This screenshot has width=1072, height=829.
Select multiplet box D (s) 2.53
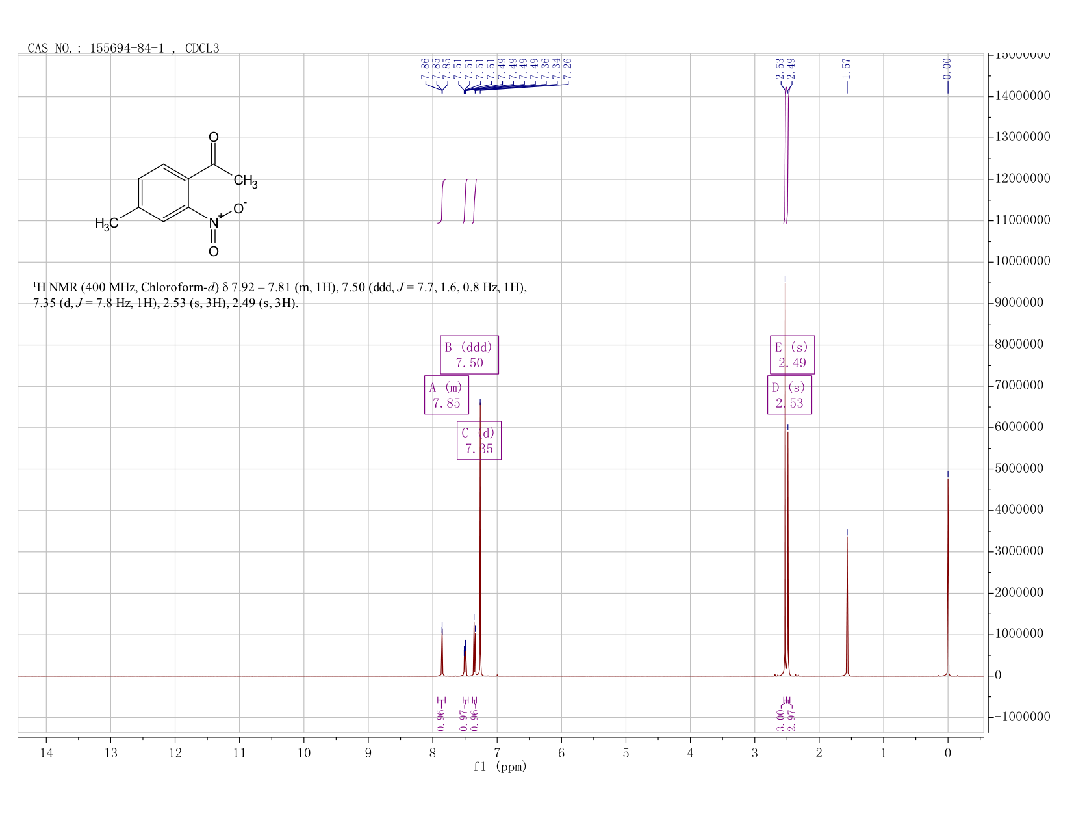[x=789, y=395]
